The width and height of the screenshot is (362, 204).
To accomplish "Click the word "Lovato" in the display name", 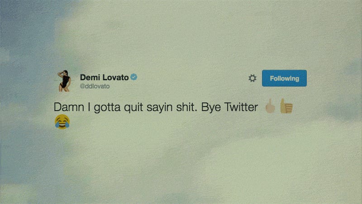I will coord(116,77).
